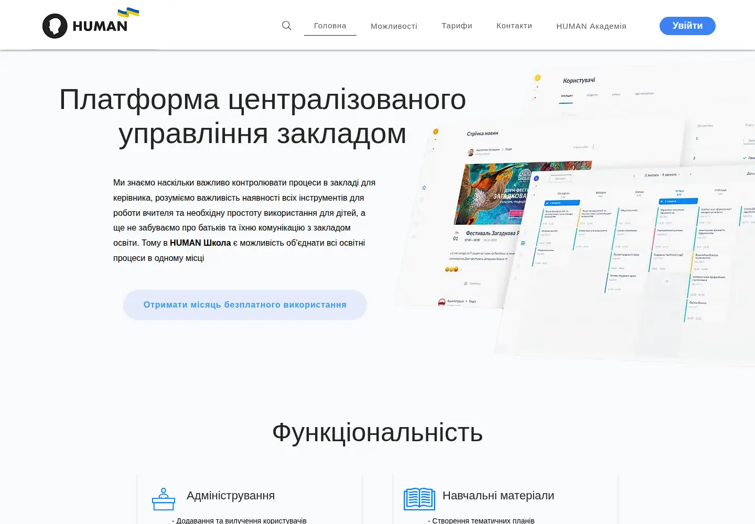755x524 pixels.
Task: Click the bold HUMAN Школа text
Action: pos(200,243)
